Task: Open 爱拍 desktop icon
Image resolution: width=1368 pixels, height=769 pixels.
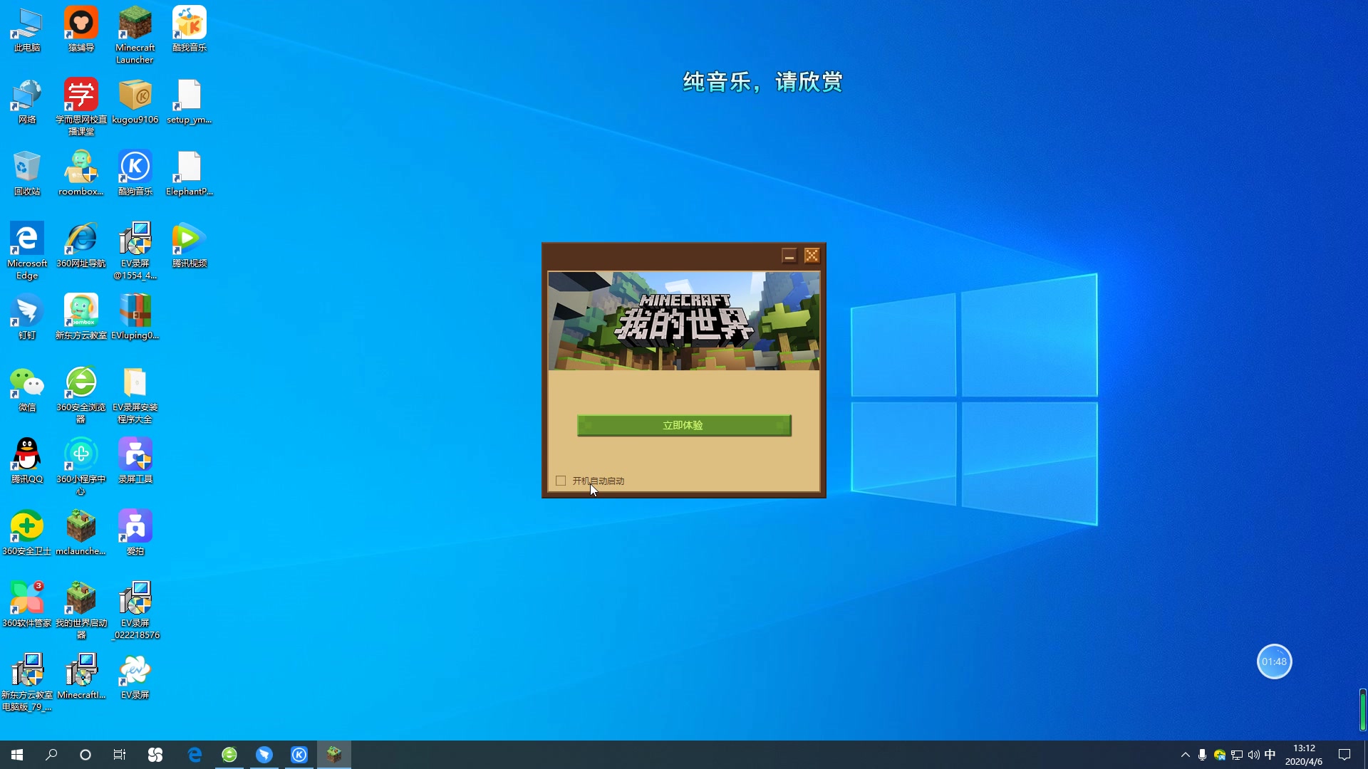Action: [135, 533]
